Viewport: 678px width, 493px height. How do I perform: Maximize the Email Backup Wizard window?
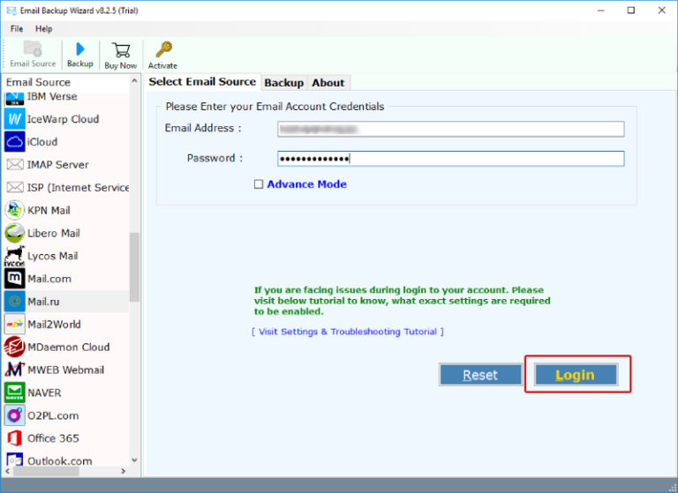(x=631, y=11)
